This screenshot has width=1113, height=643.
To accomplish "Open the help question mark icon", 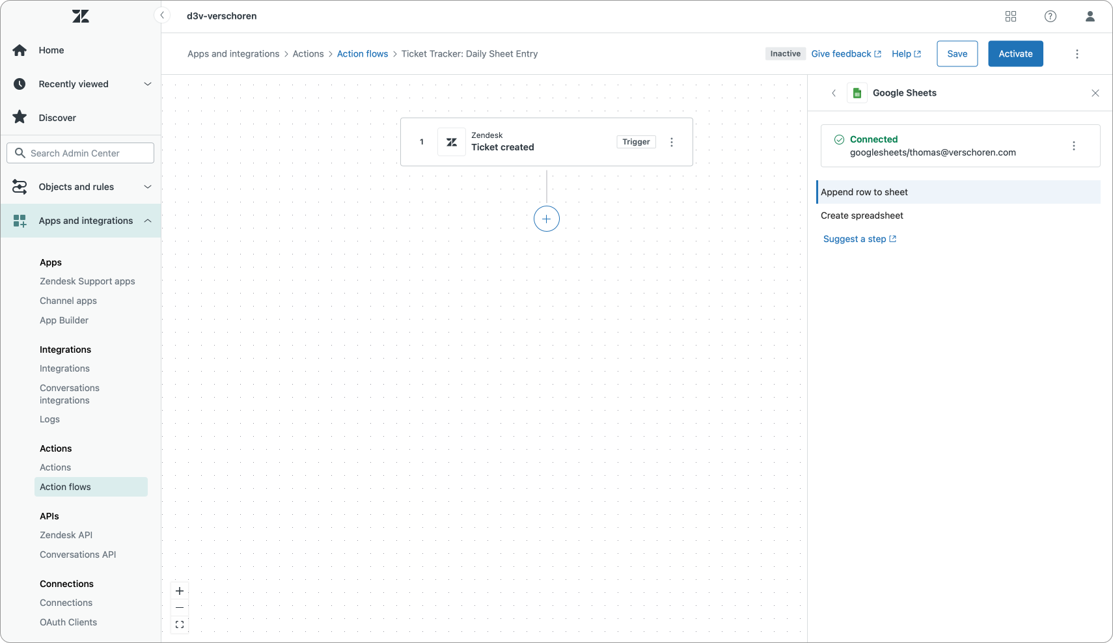I will pos(1051,16).
